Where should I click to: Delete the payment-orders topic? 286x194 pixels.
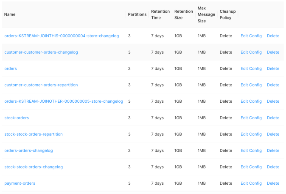pos(273,183)
